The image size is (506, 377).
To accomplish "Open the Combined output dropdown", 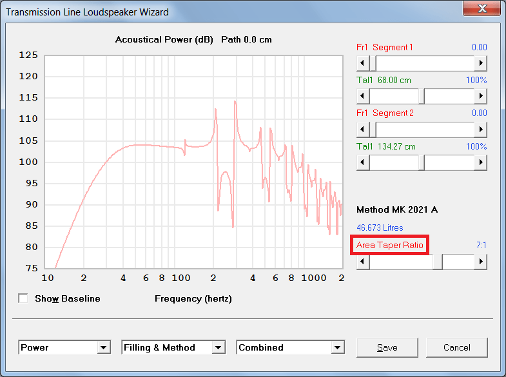I will (x=338, y=347).
